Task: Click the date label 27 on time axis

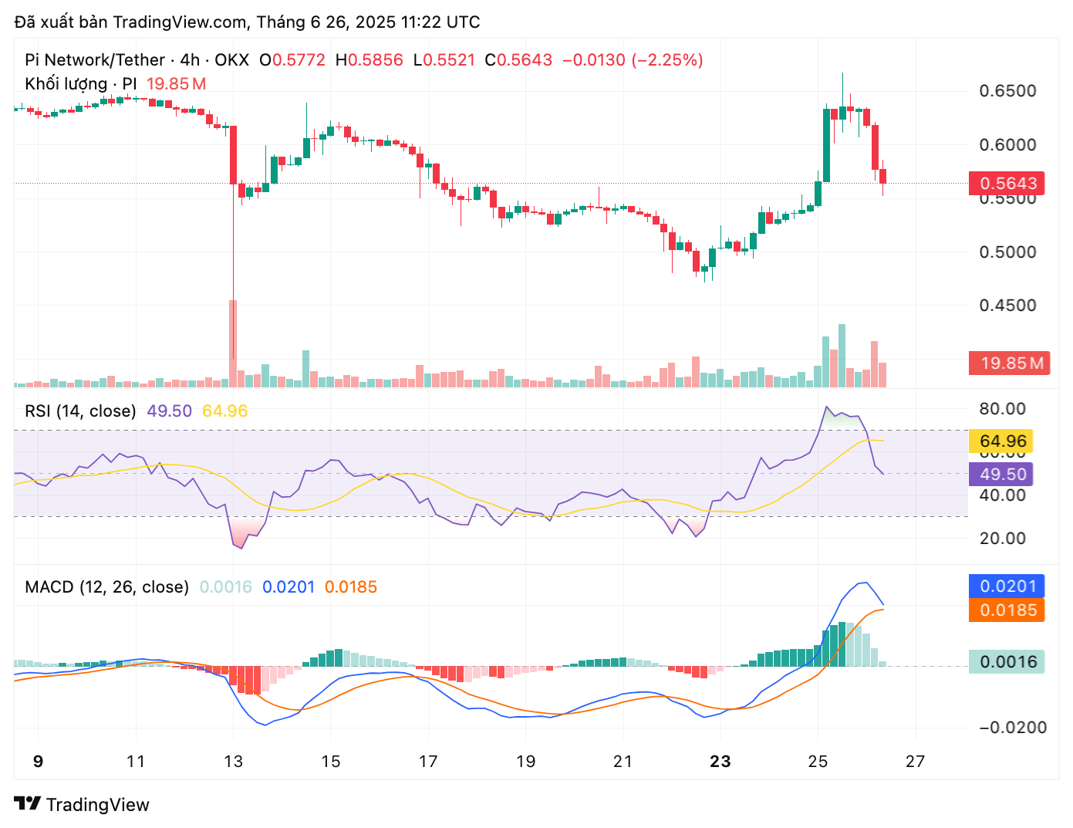Action: (915, 762)
